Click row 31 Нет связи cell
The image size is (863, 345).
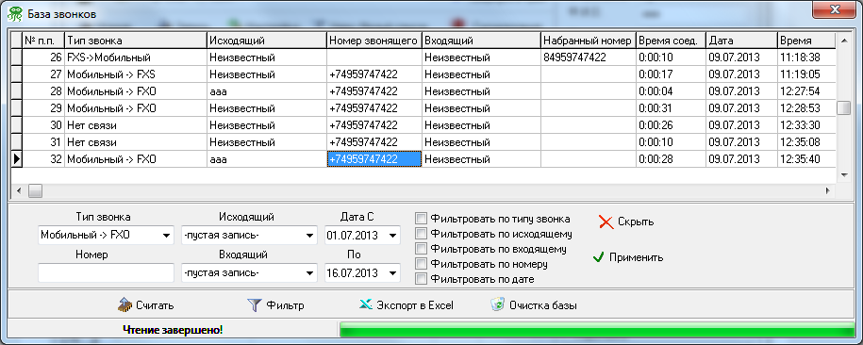[136, 142]
